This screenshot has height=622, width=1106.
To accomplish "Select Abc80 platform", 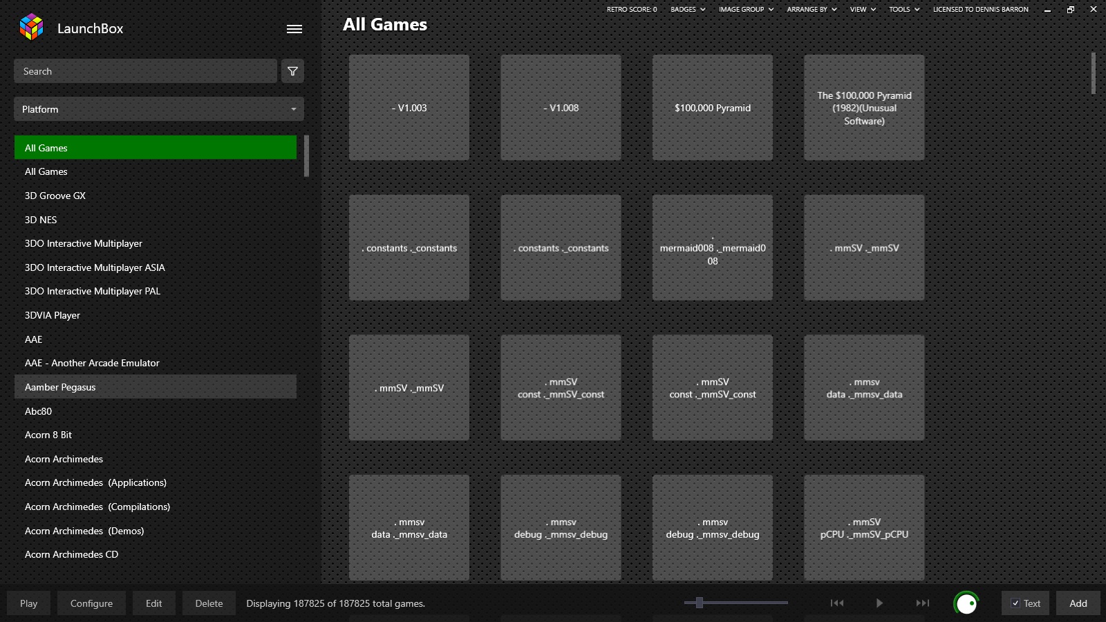I will [x=156, y=411].
